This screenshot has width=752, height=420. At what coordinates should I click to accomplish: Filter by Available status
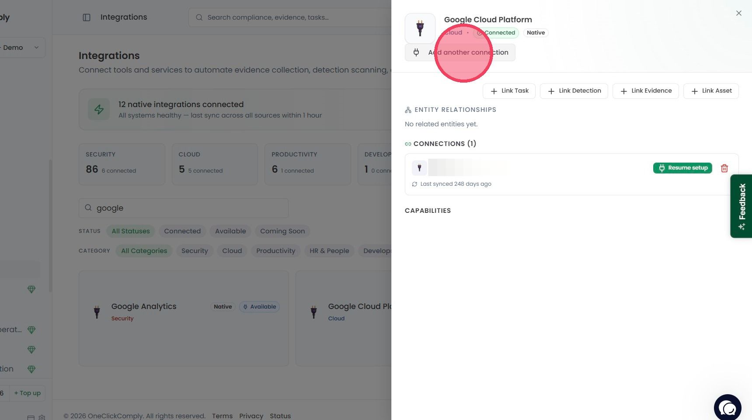(x=230, y=231)
